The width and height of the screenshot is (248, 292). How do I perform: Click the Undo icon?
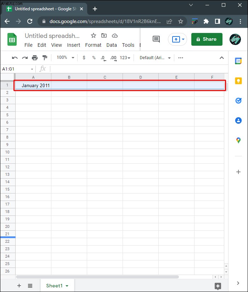point(15,58)
